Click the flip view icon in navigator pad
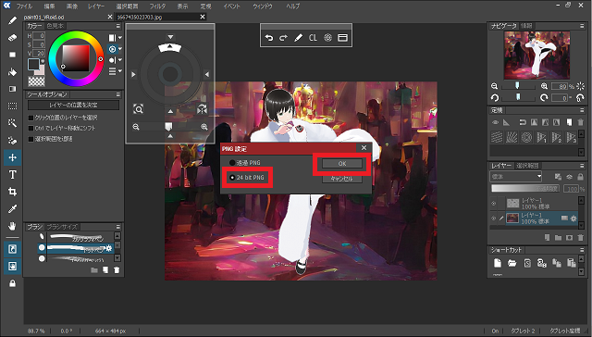Image resolution: width=592 pixels, height=337 pixels. click(x=202, y=109)
